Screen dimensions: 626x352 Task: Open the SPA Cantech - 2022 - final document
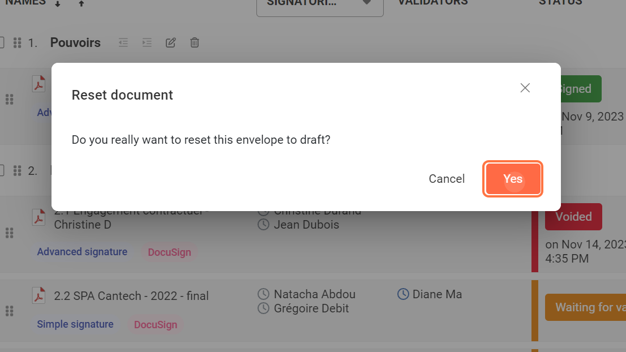pyautogui.click(x=131, y=296)
